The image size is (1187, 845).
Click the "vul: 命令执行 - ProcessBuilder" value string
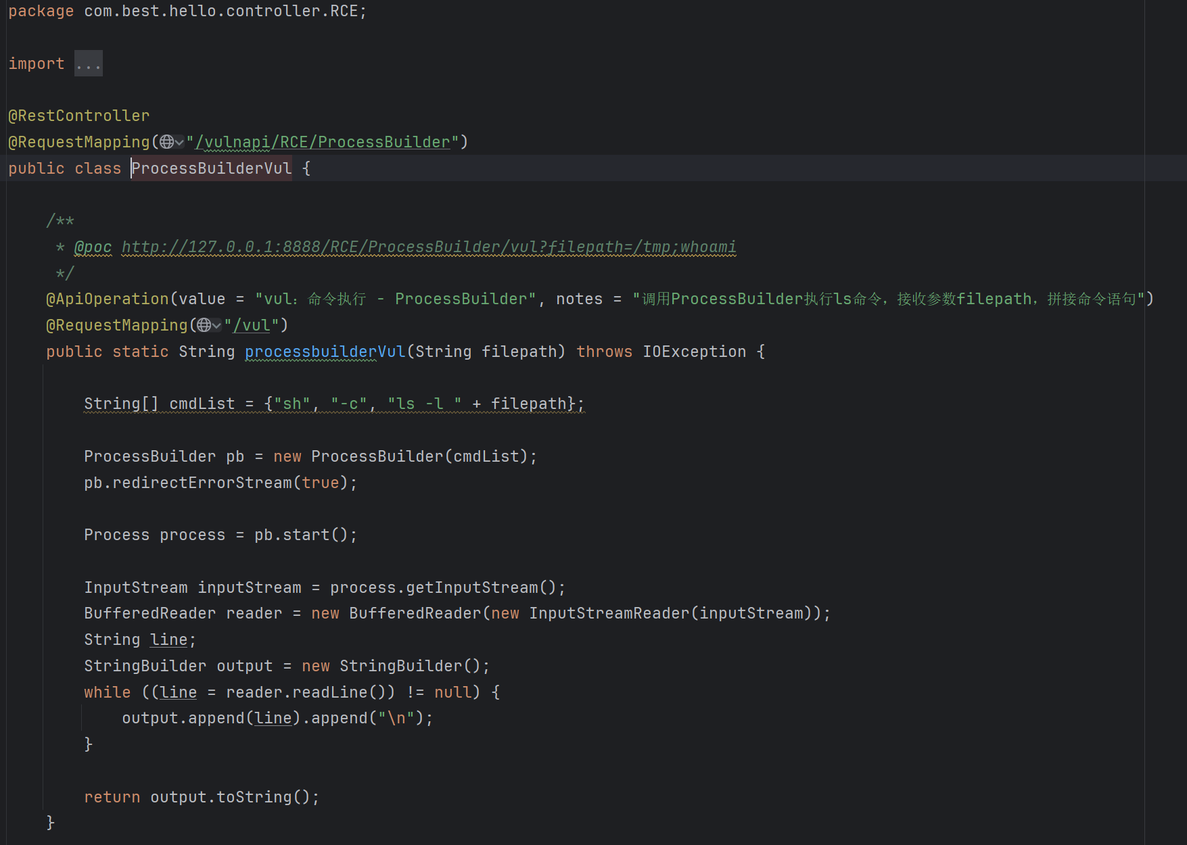396,299
